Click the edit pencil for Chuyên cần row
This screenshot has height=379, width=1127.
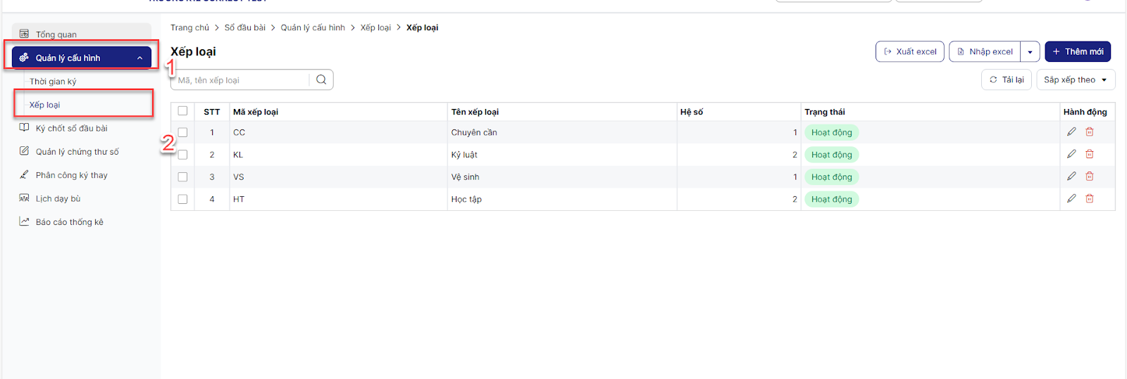point(1071,131)
